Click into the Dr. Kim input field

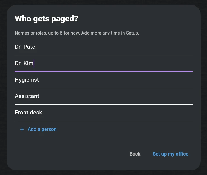104,64
